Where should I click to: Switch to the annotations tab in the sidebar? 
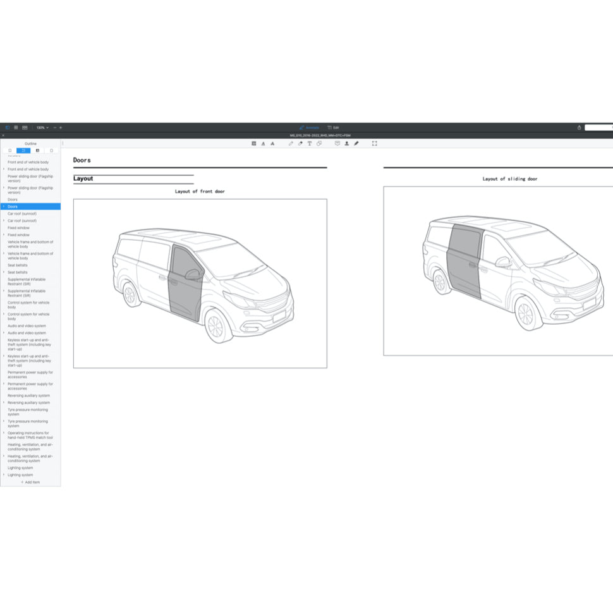point(37,150)
